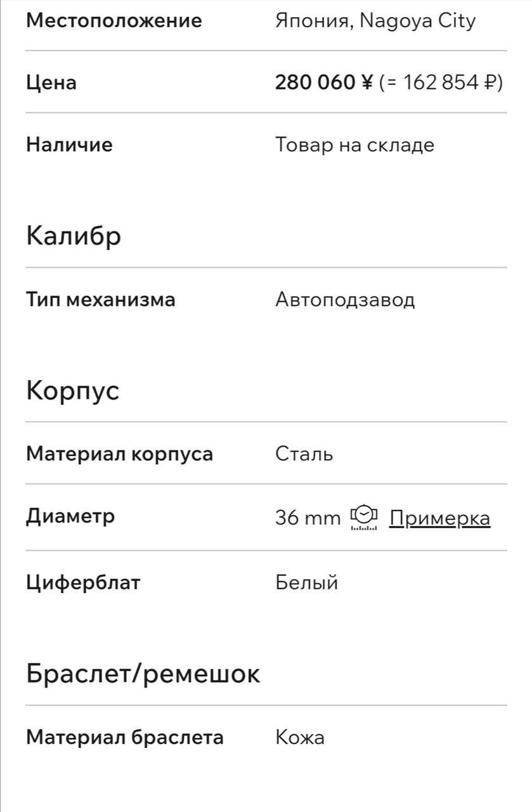This screenshot has height=812, width=532.
Task: Open the Примерка link
Action: tap(439, 518)
